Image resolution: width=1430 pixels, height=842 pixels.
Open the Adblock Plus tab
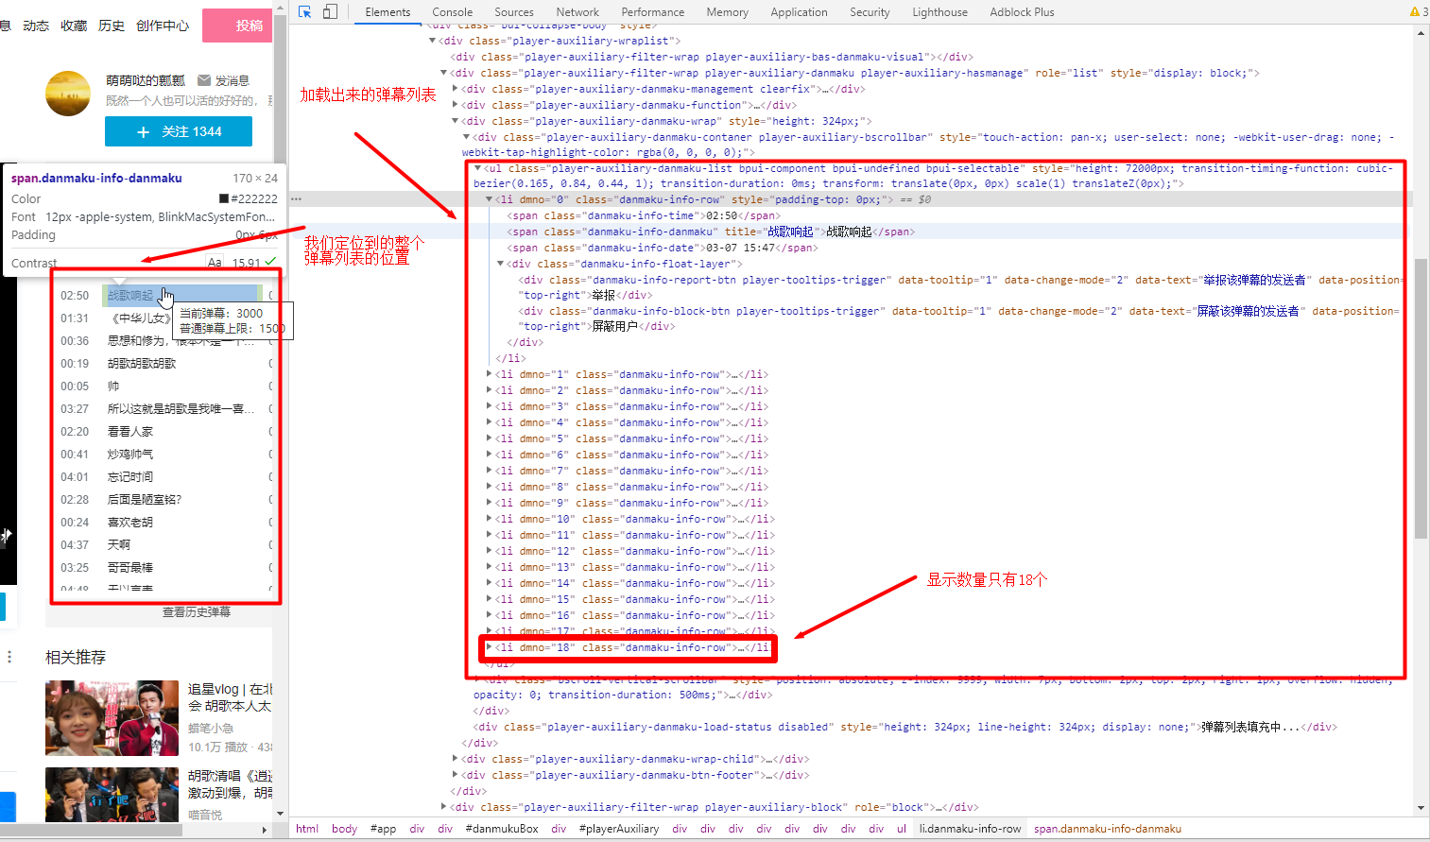point(1022,12)
